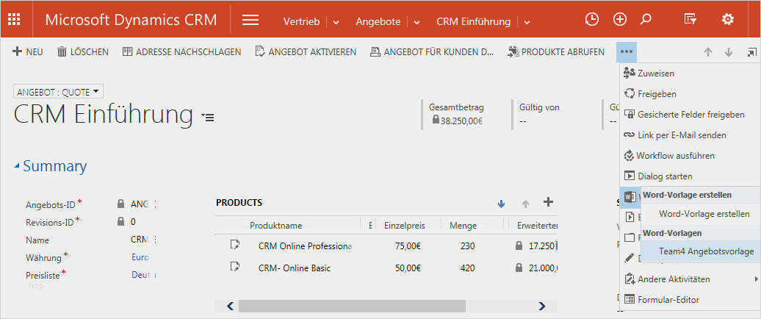Add a product with plus icon
This screenshot has width=761, height=319.
[x=548, y=202]
